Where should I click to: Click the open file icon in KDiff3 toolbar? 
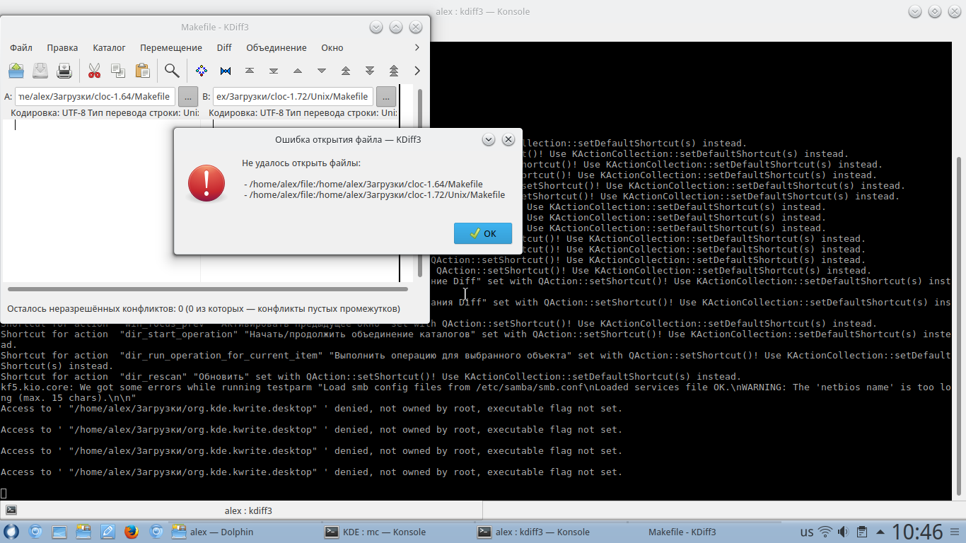[16, 71]
